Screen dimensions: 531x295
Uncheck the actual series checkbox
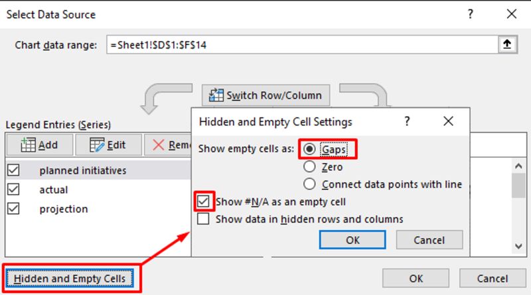(13, 190)
